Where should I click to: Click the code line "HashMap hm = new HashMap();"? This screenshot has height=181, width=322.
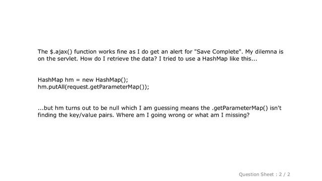coord(83,79)
